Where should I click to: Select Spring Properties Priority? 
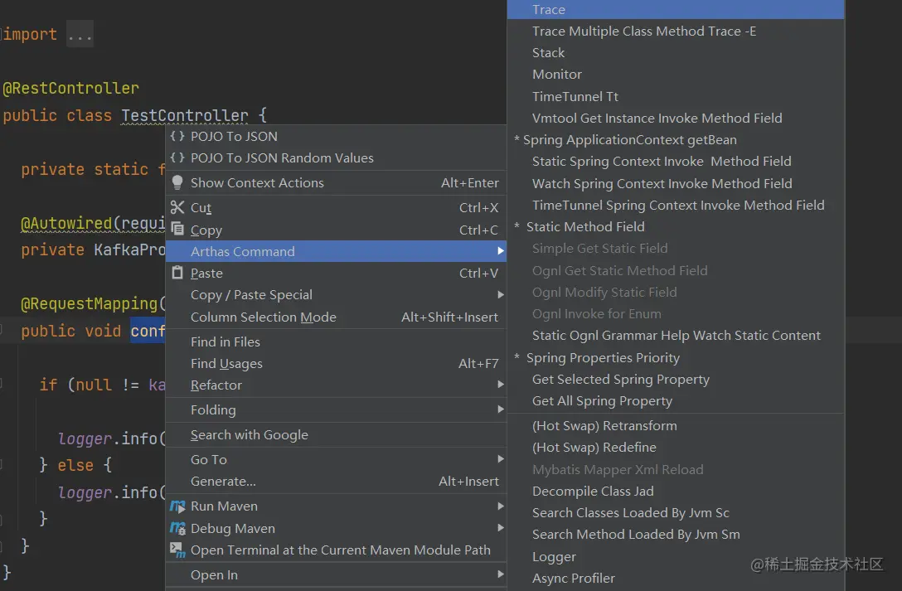pyautogui.click(x=676, y=357)
